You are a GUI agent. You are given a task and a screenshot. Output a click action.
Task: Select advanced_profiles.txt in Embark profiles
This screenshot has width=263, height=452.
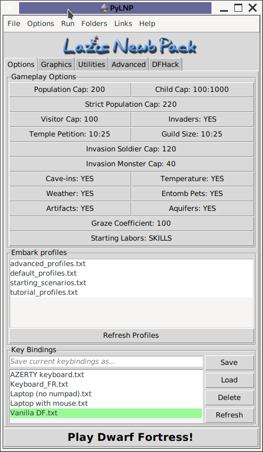coord(132,264)
